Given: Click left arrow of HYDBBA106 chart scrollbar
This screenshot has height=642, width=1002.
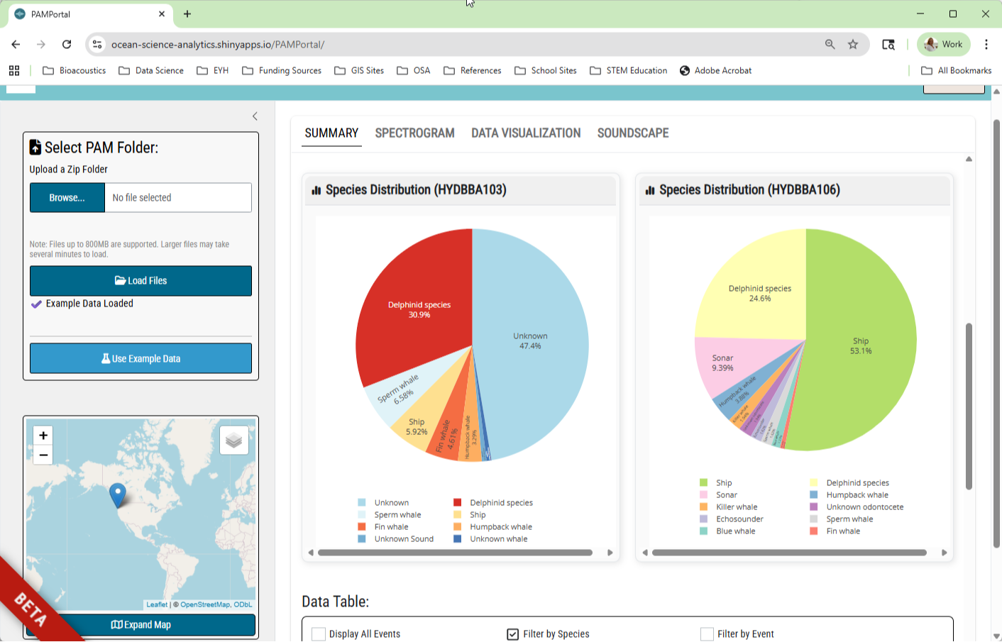Looking at the screenshot, I should [x=645, y=553].
